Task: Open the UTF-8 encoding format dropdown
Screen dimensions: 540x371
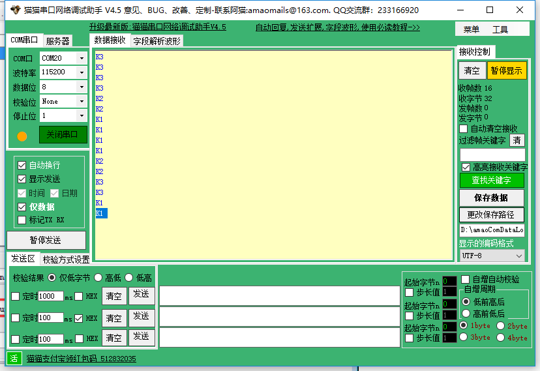Action: (x=492, y=256)
